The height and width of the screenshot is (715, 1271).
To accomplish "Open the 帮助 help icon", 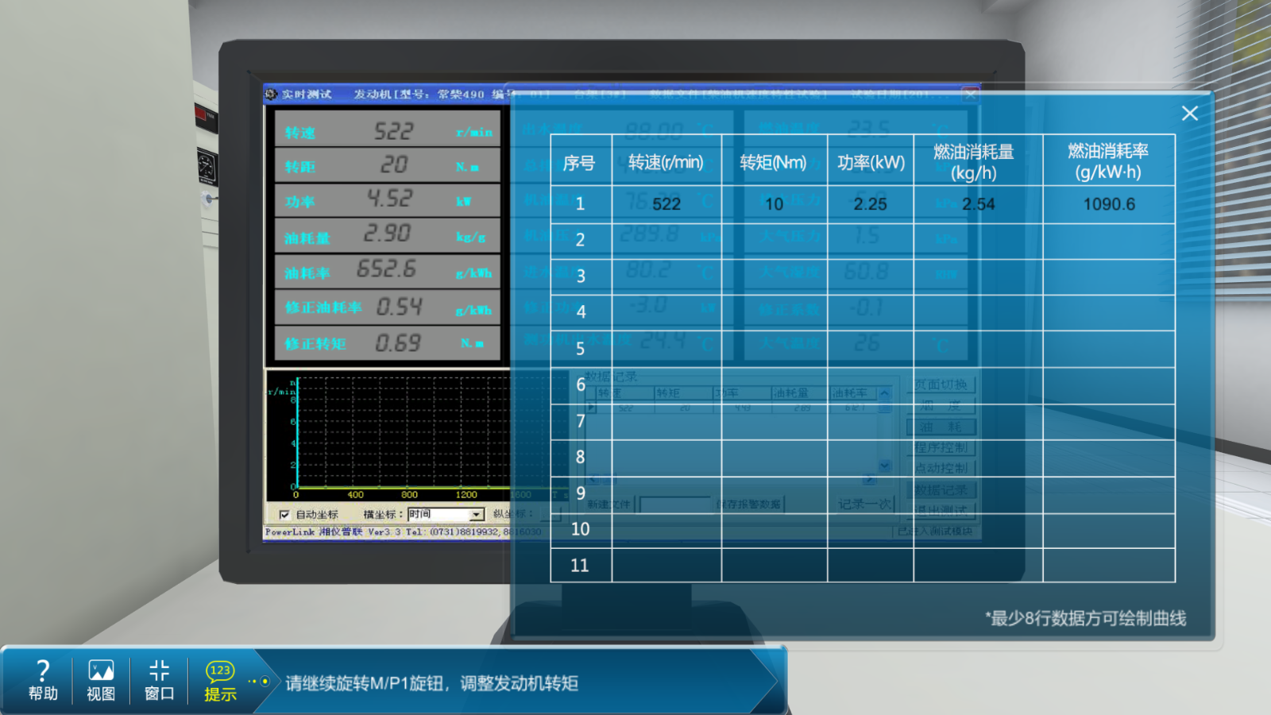I will pos(43,680).
